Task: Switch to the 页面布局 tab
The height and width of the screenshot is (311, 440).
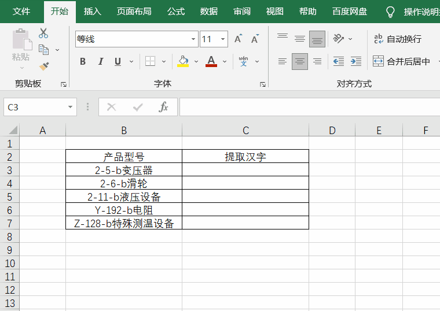Action: (x=134, y=12)
